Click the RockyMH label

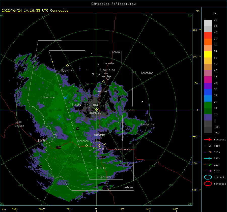67,71
